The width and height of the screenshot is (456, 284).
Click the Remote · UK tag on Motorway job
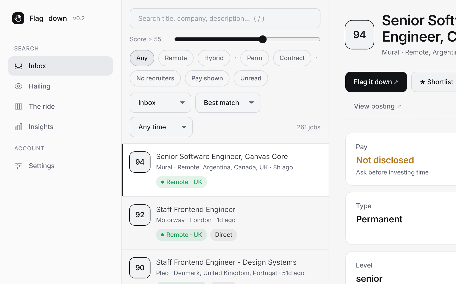[x=181, y=235]
